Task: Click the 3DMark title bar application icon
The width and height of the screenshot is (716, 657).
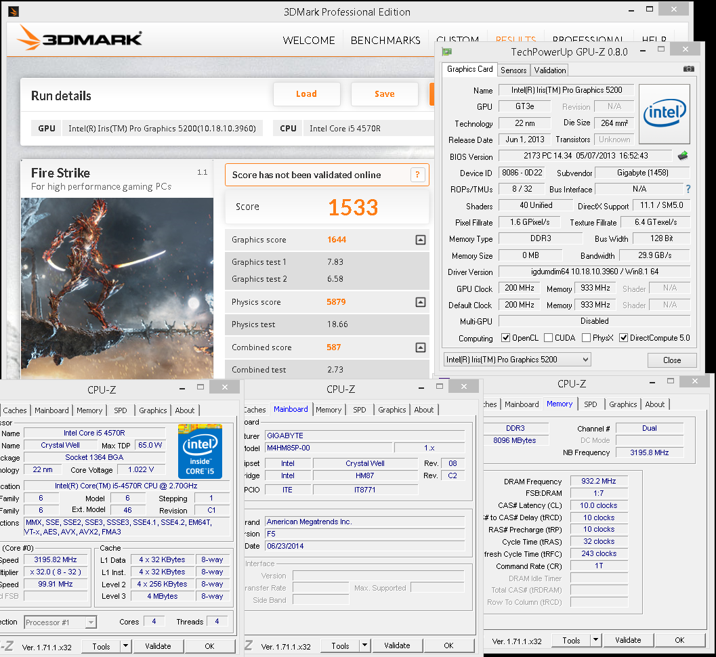Action: coord(14,12)
